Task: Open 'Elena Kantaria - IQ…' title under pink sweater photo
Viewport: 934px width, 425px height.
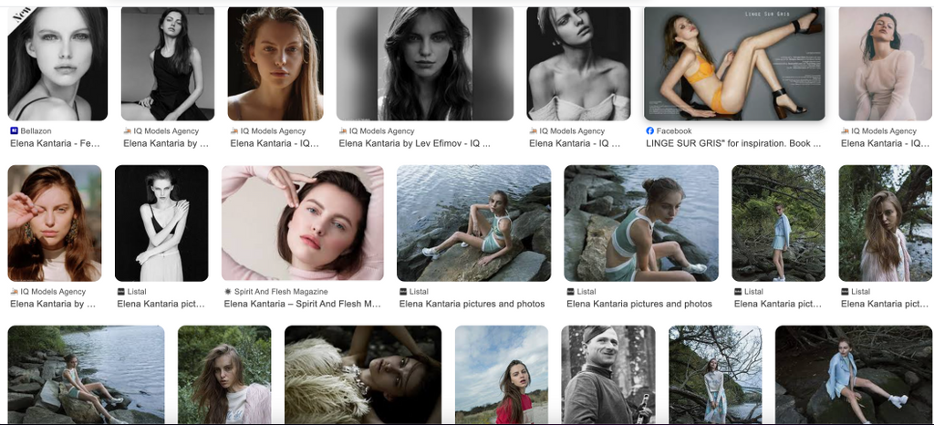Action: point(885,143)
